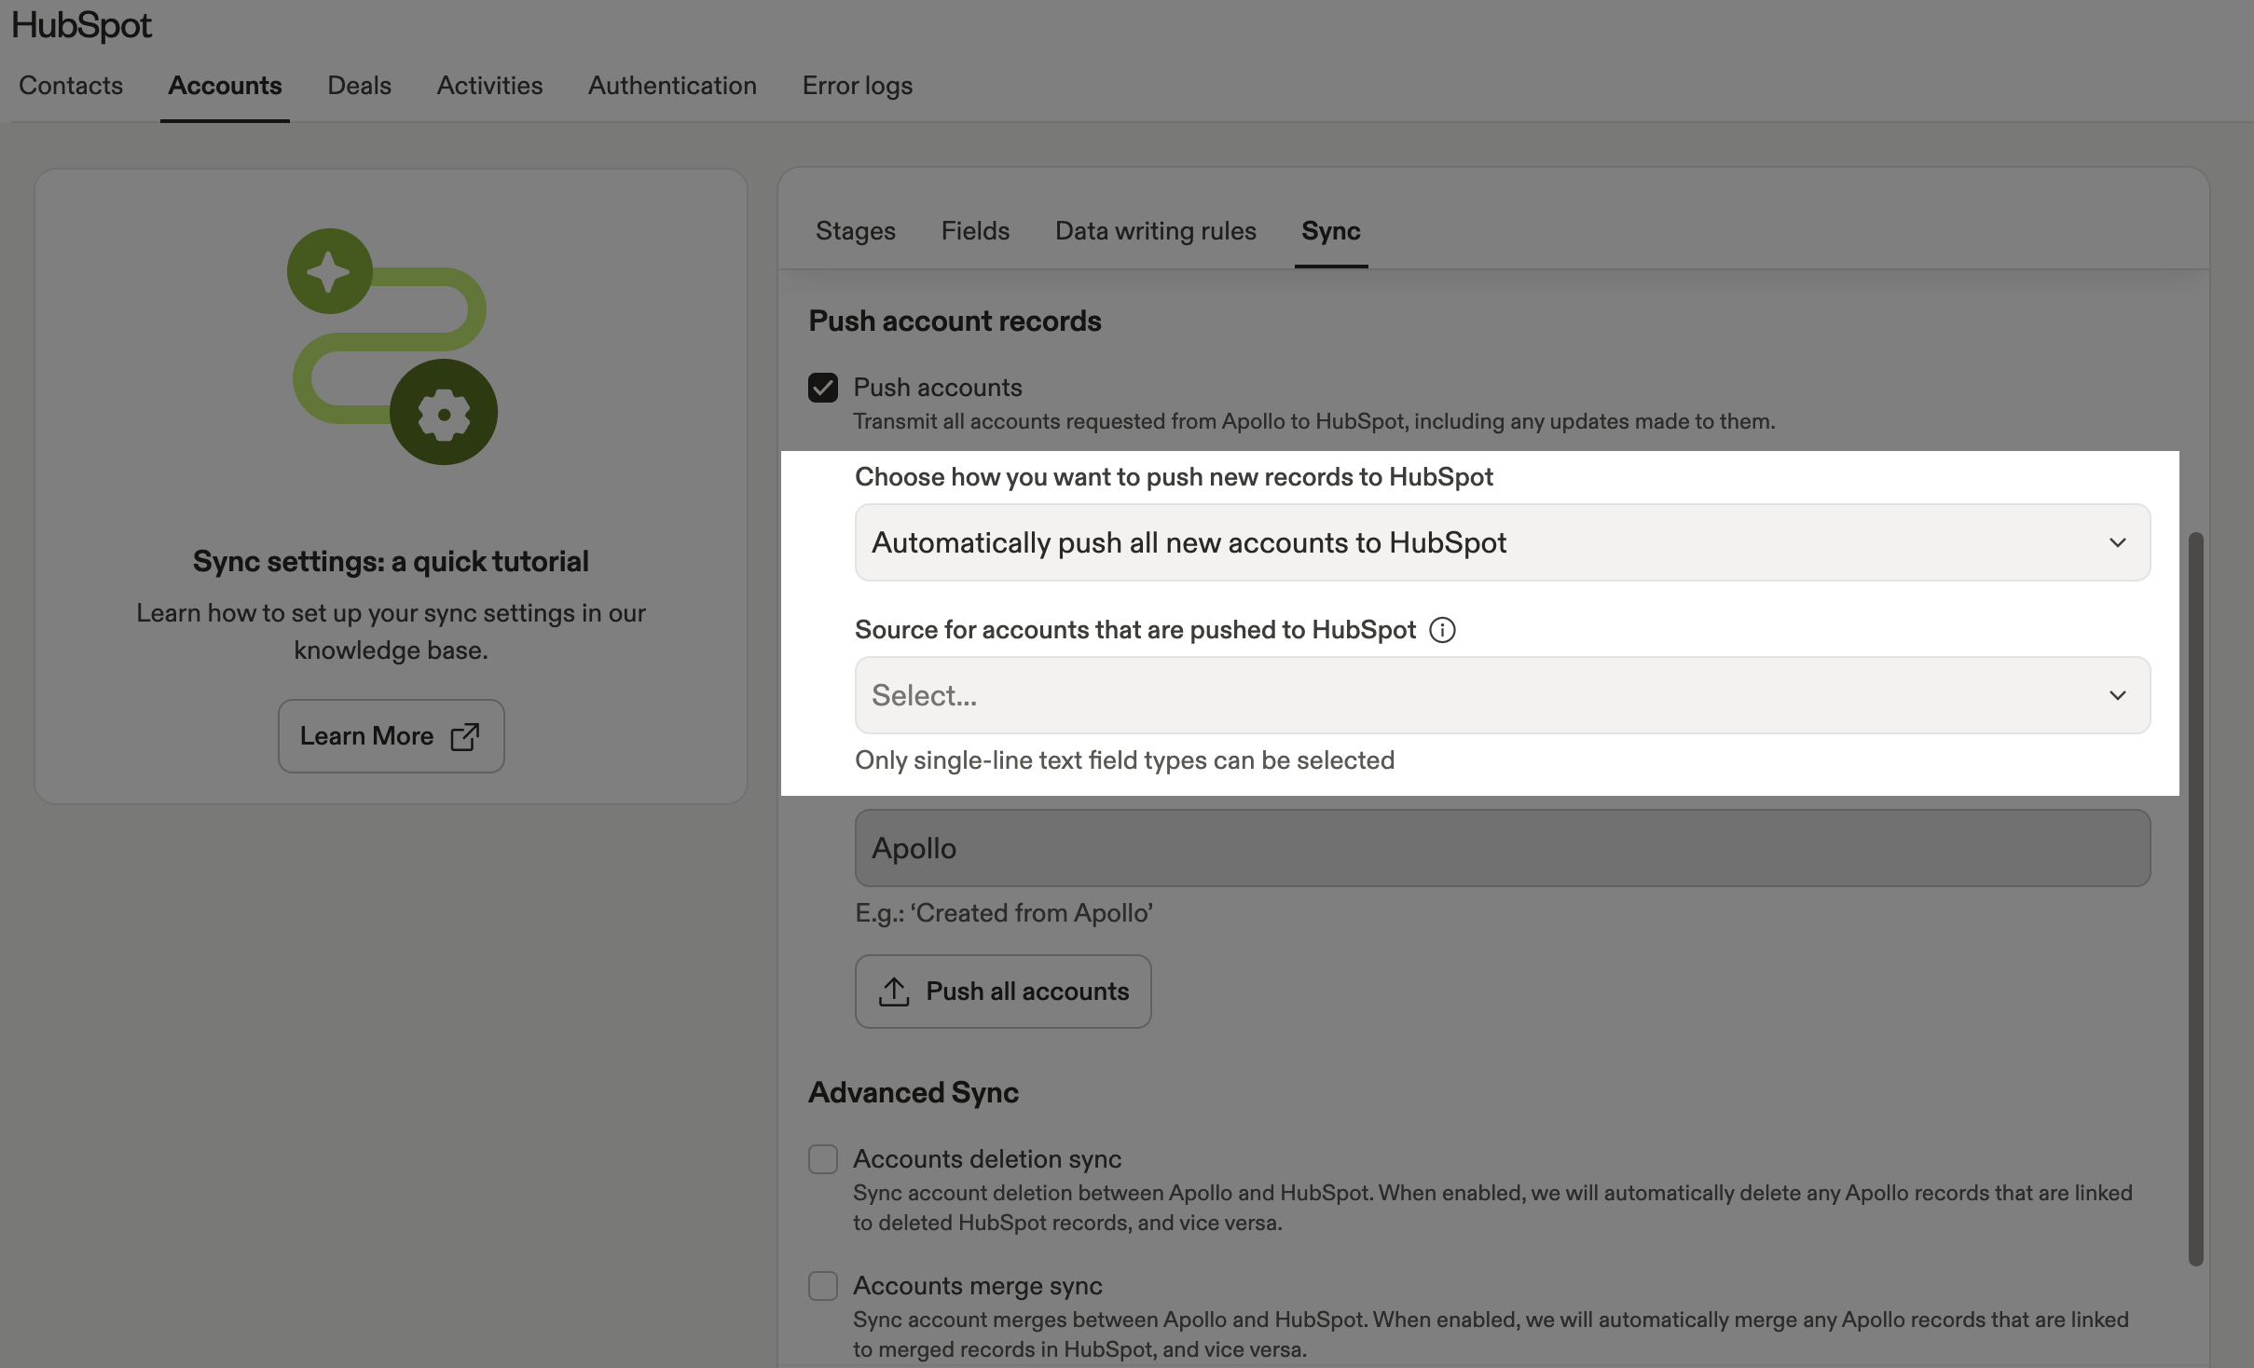Open the push new records method dropdown

coord(1503,542)
